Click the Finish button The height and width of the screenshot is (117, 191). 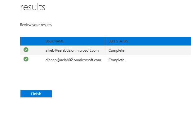tap(36, 94)
